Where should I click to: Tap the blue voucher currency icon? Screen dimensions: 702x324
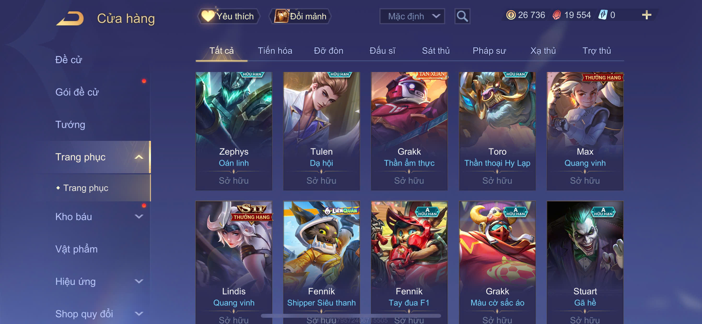[602, 15]
